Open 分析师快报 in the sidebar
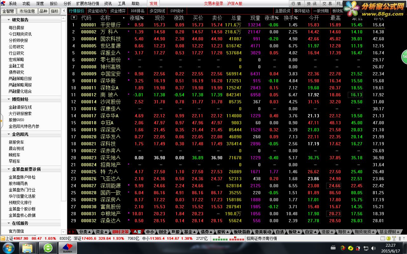The width and height of the screenshot is (407, 254). [18, 40]
